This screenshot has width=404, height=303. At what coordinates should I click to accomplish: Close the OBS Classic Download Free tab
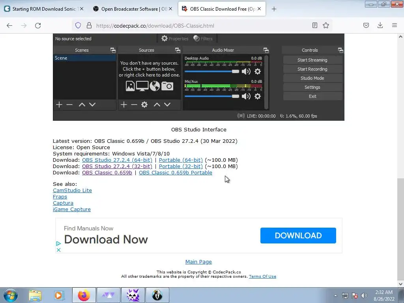259,9
